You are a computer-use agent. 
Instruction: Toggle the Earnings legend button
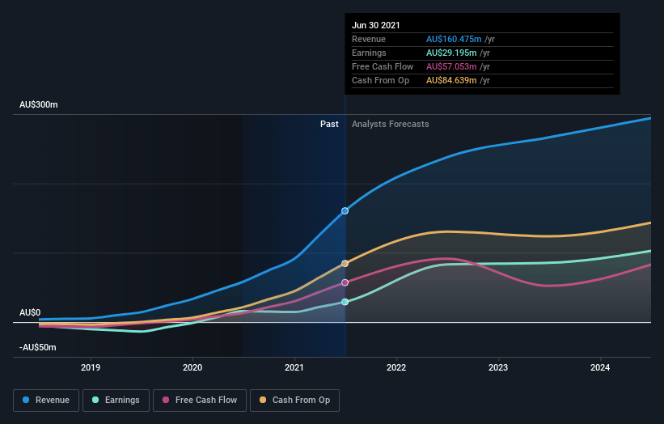click(x=116, y=401)
